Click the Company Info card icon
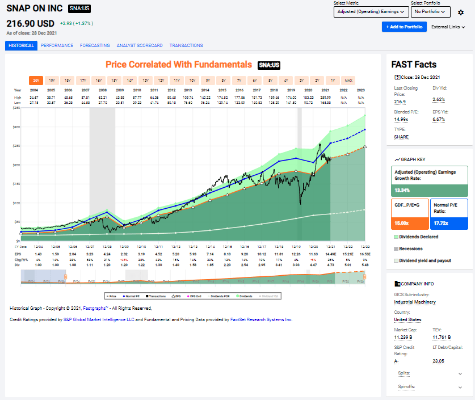This screenshot has height=400, width=475. tap(397, 284)
